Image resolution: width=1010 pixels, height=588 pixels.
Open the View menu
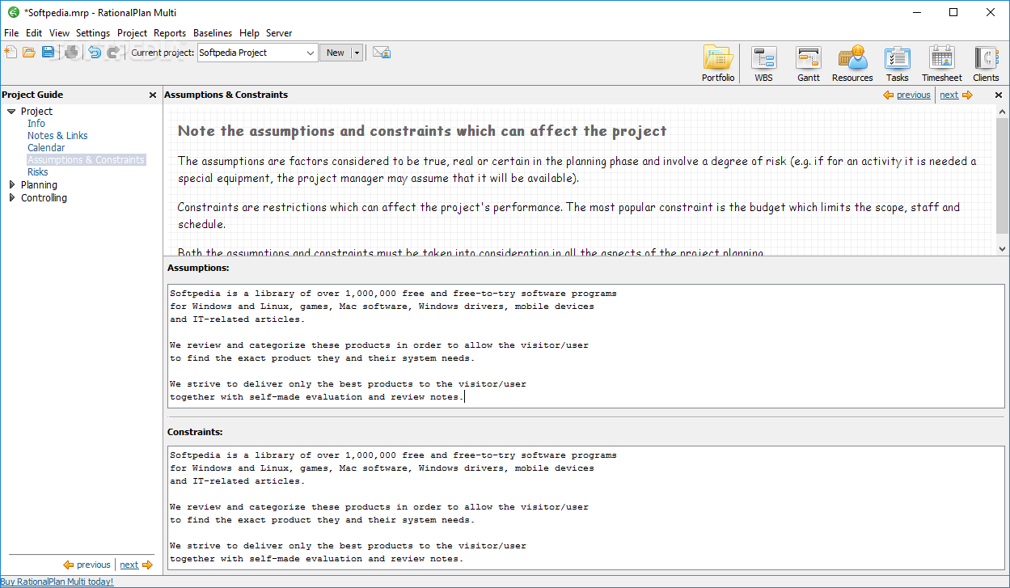(59, 33)
